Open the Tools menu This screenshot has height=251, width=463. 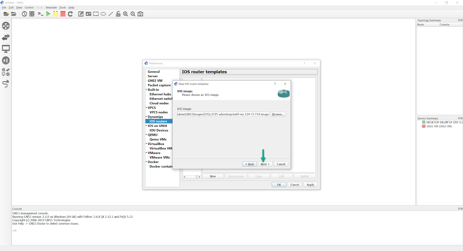63,8
